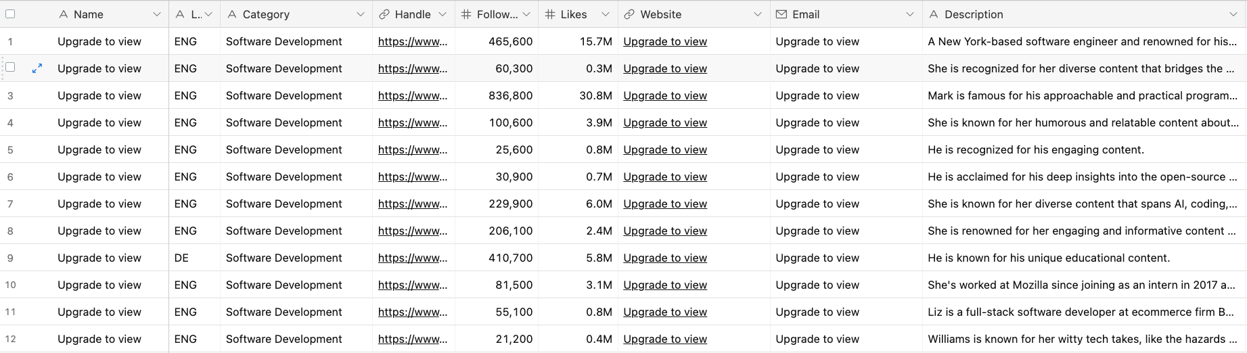Image resolution: width=1247 pixels, height=353 pixels.
Task: Open the Category column dropdown menu
Action: point(361,14)
